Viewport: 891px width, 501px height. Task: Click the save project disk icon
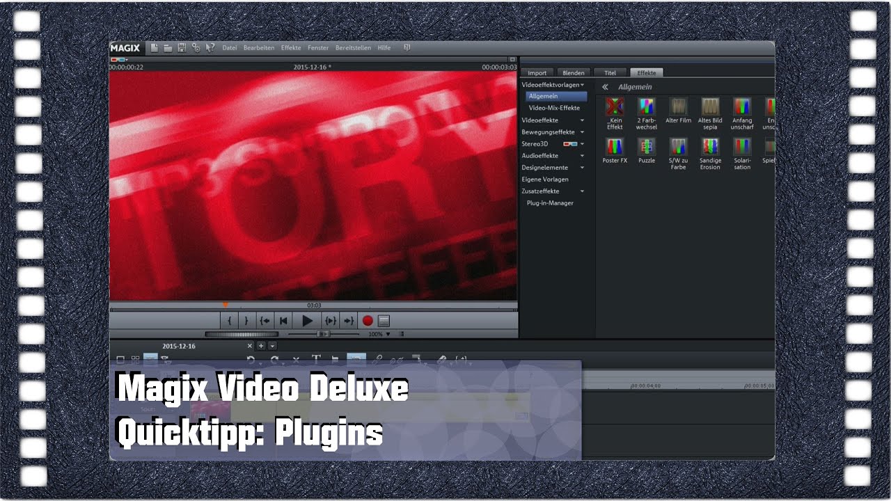click(x=182, y=48)
